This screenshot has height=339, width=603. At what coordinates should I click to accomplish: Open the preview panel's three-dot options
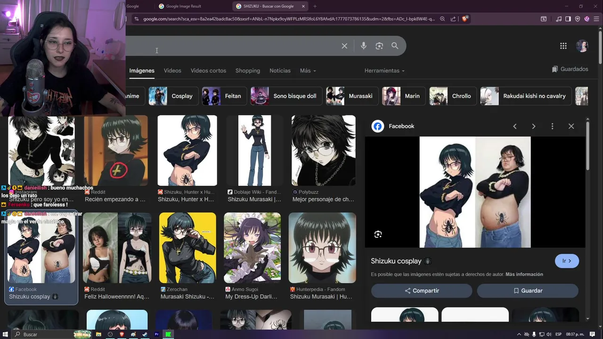[552, 126]
